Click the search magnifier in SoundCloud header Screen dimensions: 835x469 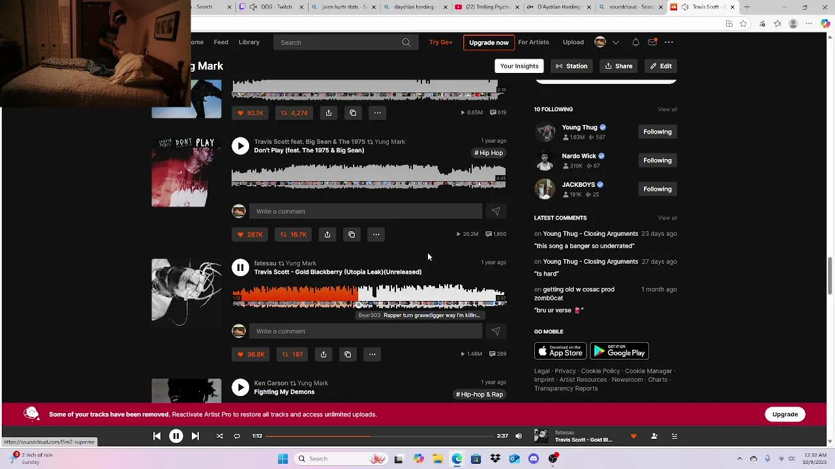pyautogui.click(x=406, y=42)
